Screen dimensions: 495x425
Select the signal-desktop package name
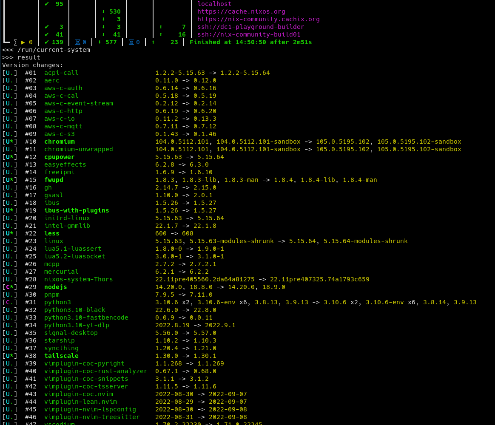click(71, 333)
